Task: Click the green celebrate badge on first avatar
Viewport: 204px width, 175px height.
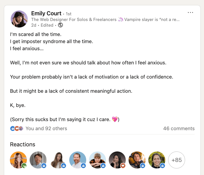Action: tap(24, 166)
